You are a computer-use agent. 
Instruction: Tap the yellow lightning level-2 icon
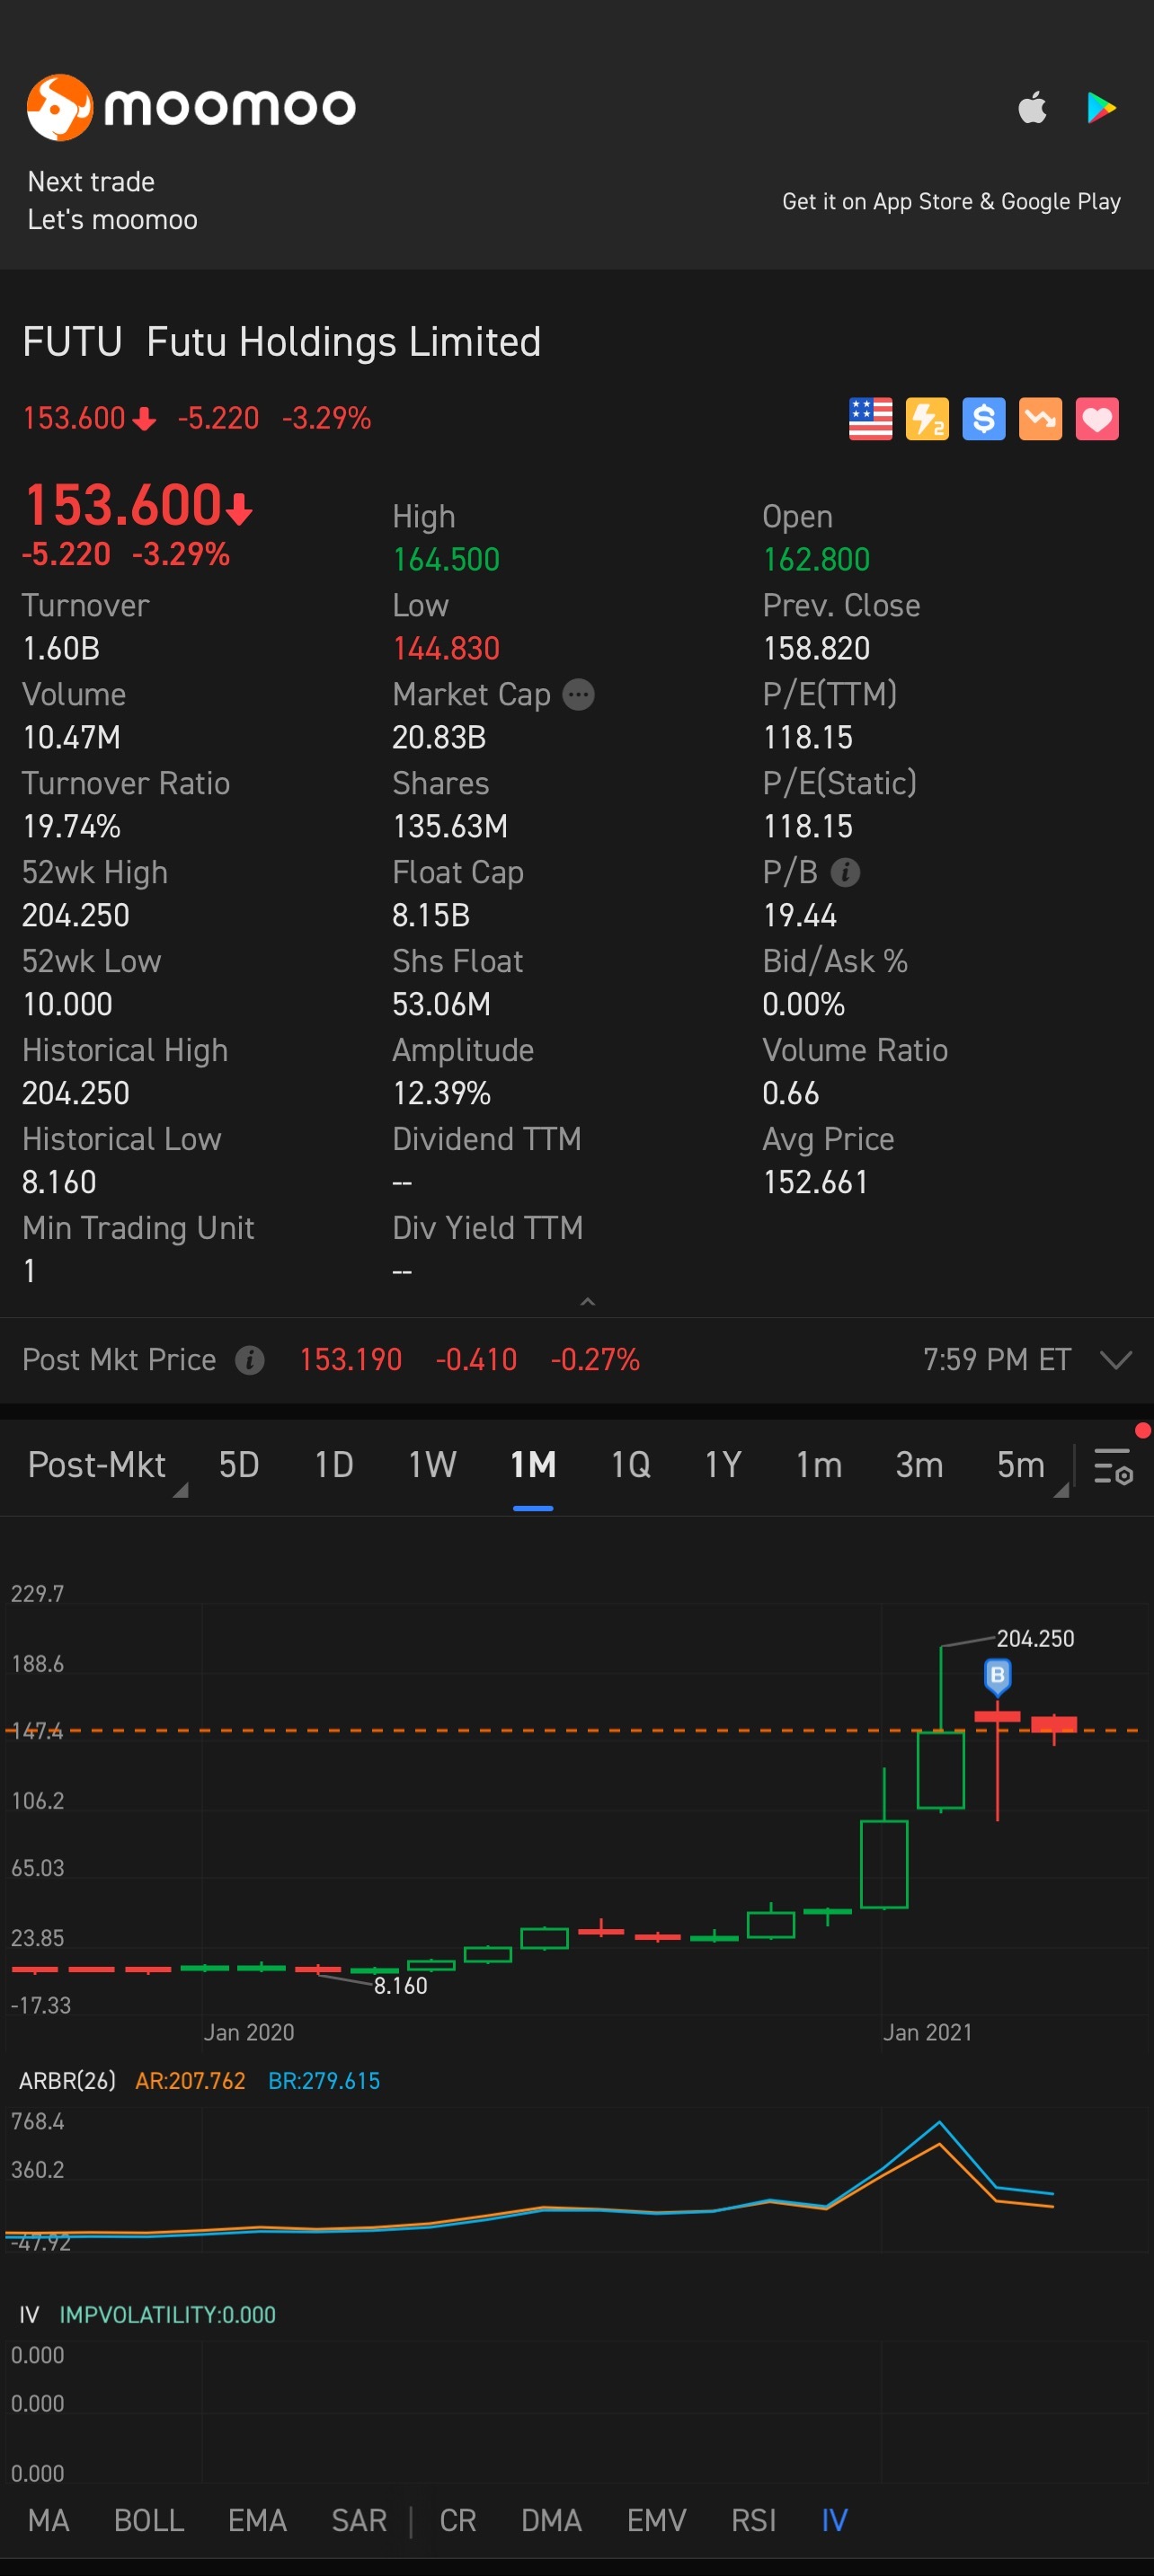coord(927,419)
